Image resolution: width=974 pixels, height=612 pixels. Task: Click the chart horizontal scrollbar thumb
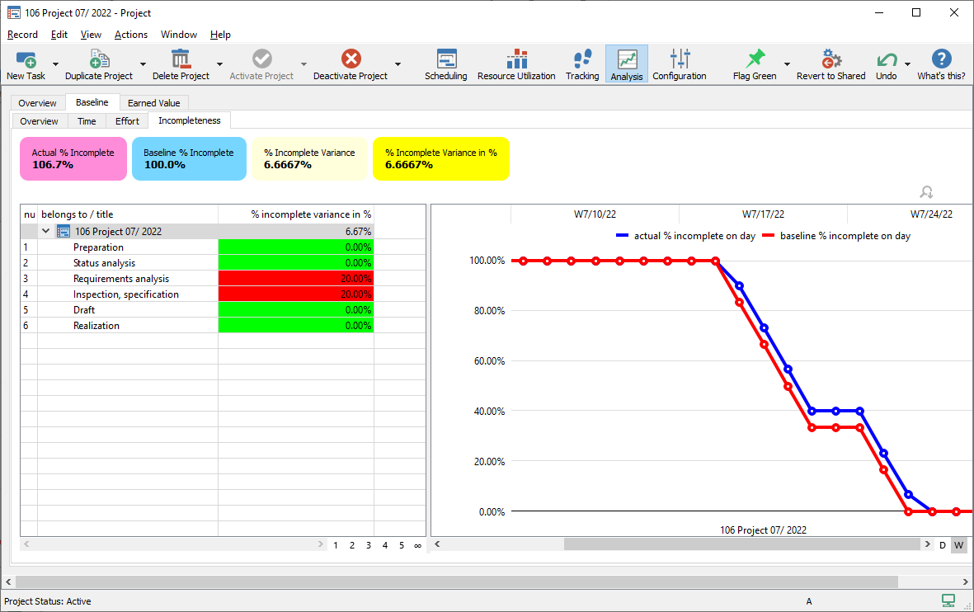[741, 544]
